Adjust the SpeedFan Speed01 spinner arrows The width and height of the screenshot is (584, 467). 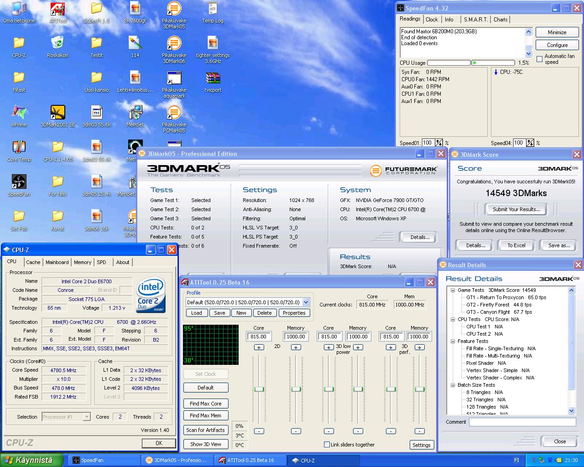pyautogui.click(x=439, y=143)
